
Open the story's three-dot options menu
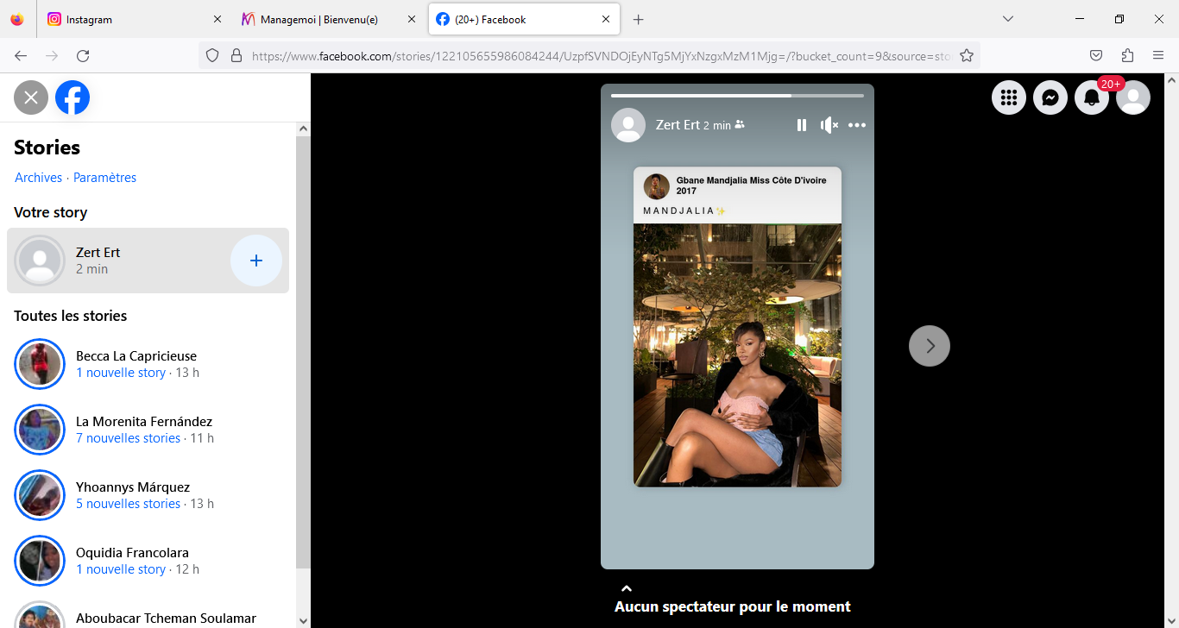[x=856, y=125]
